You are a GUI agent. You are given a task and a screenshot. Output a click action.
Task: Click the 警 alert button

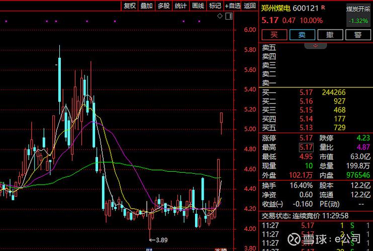coord(358,35)
